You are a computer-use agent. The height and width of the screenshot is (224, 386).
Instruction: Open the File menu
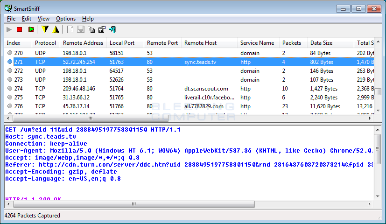point(11,19)
